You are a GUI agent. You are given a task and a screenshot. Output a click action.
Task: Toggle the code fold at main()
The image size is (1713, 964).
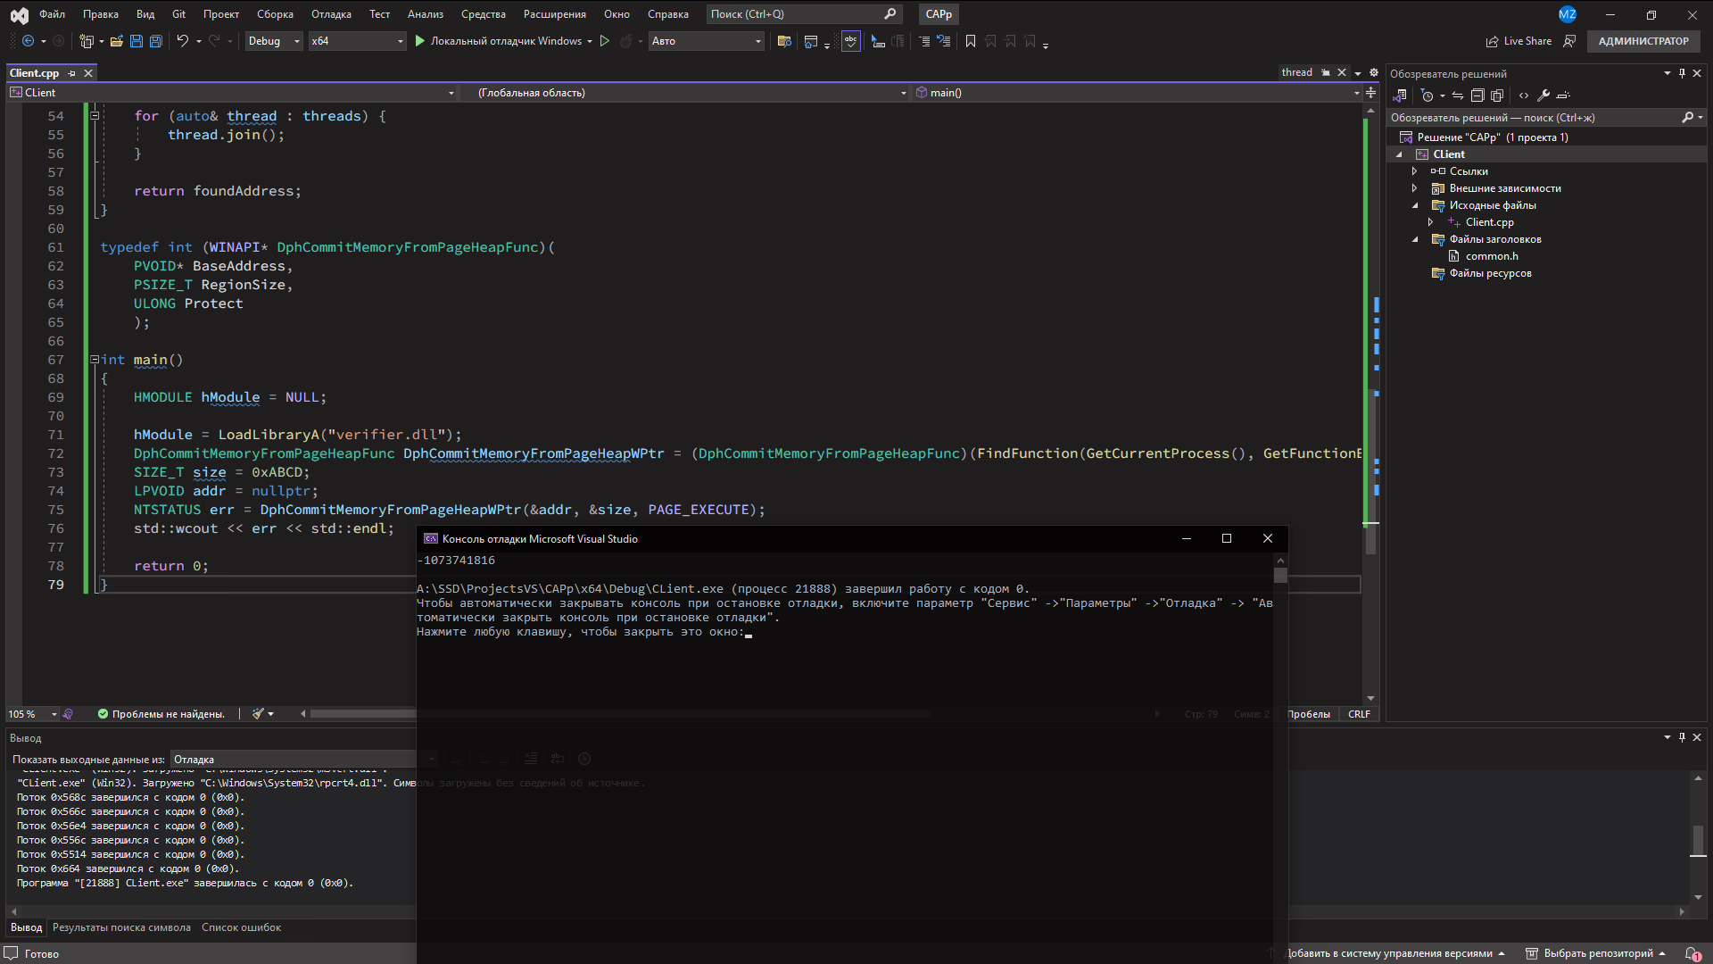[95, 360]
